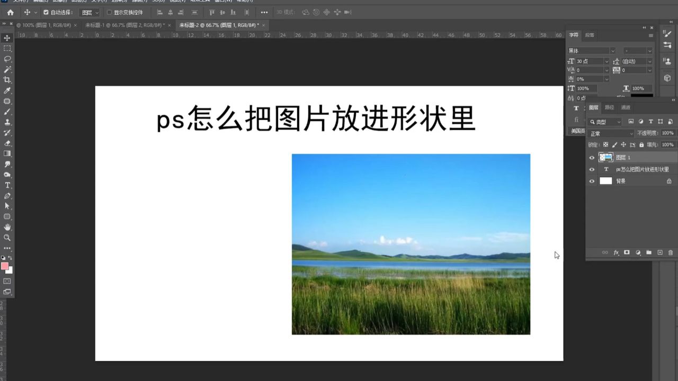This screenshot has width=678, height=381.
Task: Click the lock-all padlock in the Layers panel
Action: [x=641, y=144]
